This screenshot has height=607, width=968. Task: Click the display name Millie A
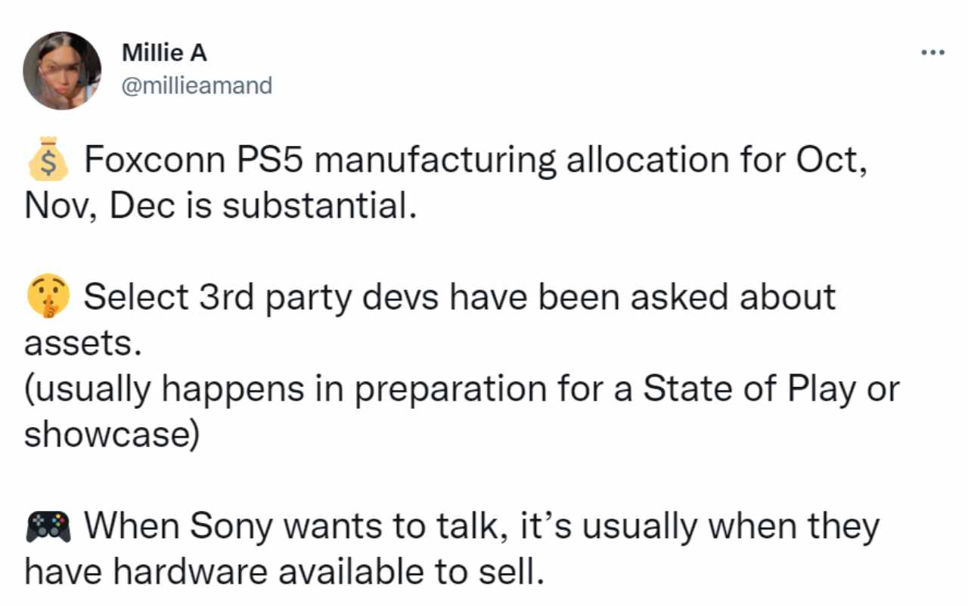[x=163, y=54]
